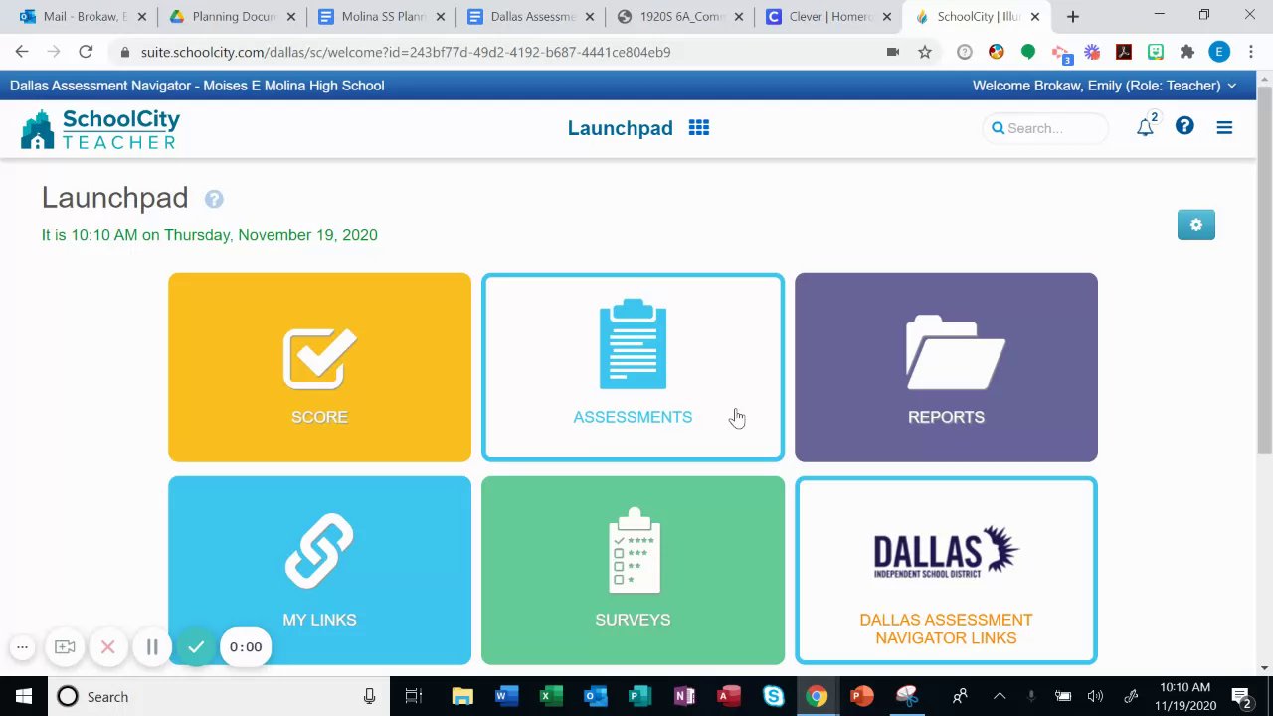Click the green Hangouts extension icon
The image size is (1273, 716).
1028,52
